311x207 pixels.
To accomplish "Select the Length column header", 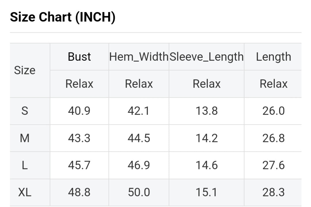I will 273,57.
